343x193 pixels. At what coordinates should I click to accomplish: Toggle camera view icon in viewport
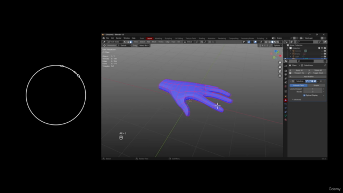tap(280, 71)
